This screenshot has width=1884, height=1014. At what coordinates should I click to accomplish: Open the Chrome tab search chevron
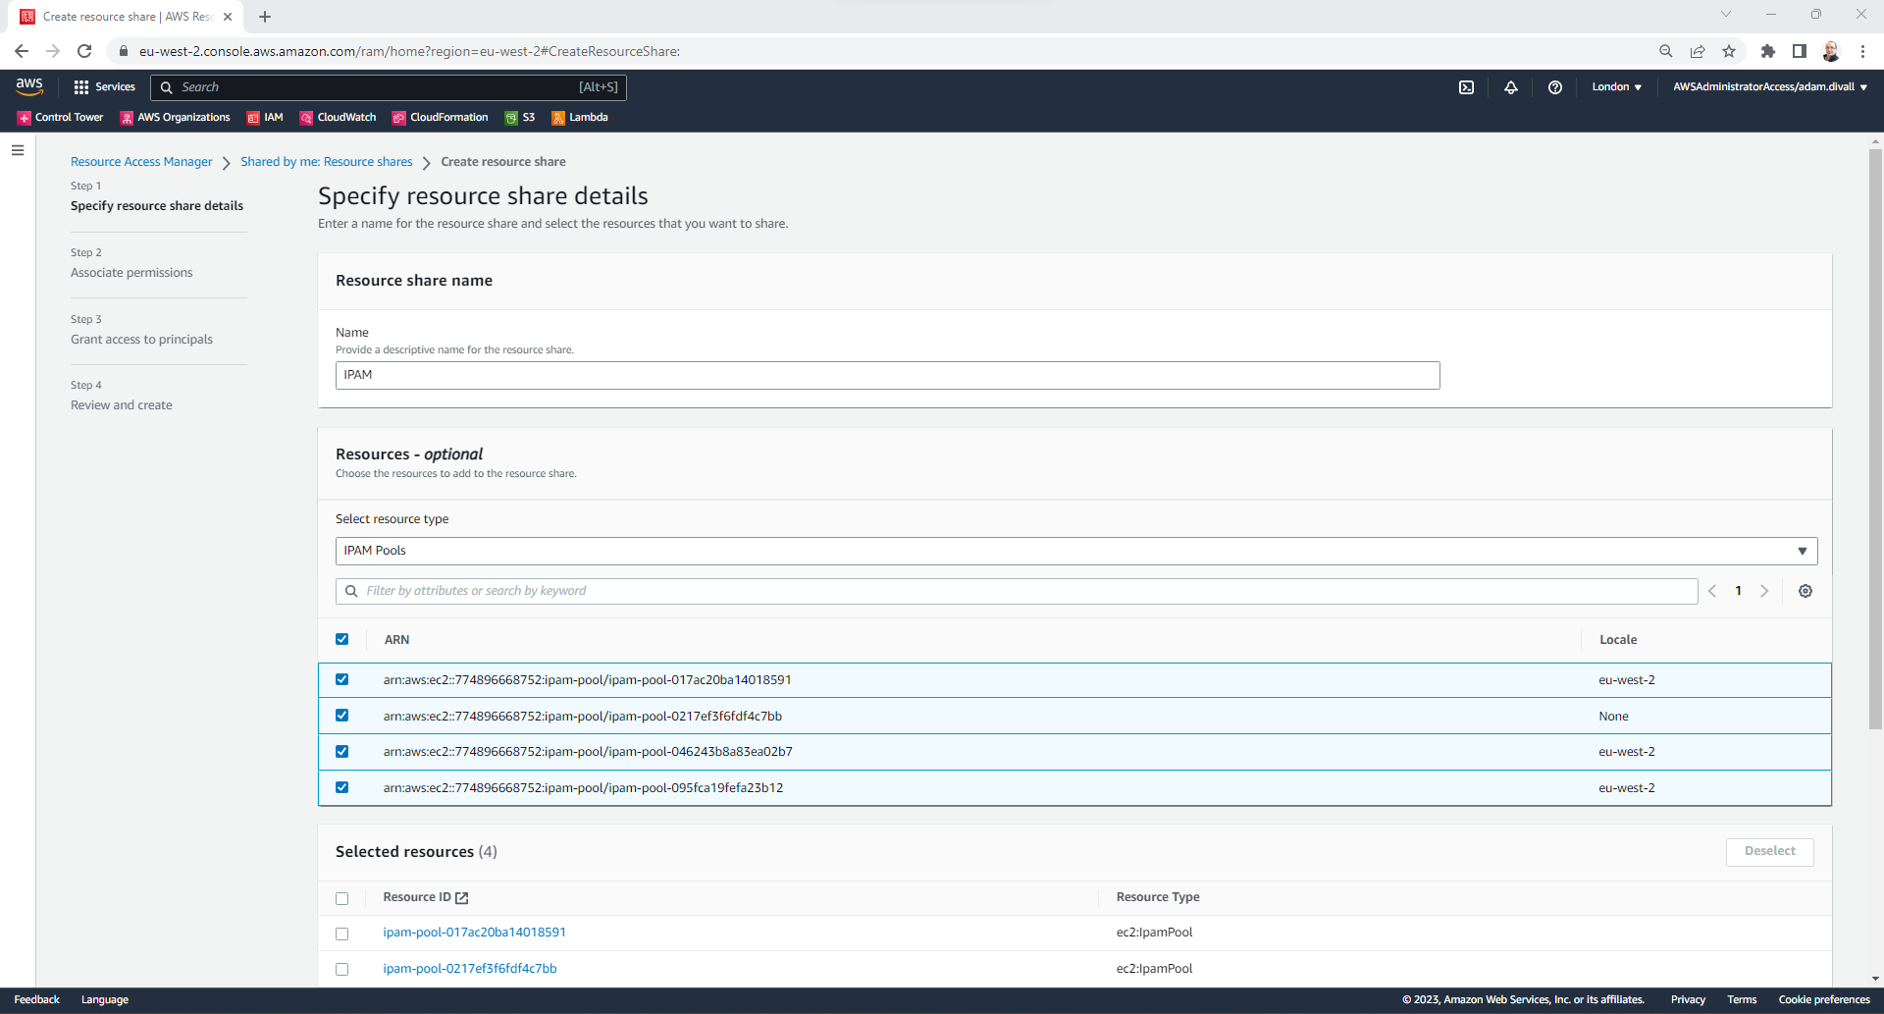1726,15
